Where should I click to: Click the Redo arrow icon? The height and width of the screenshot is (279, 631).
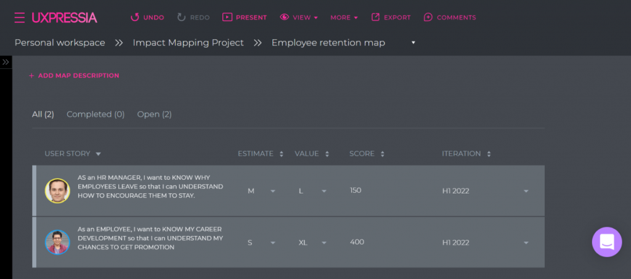coord(182,17)
